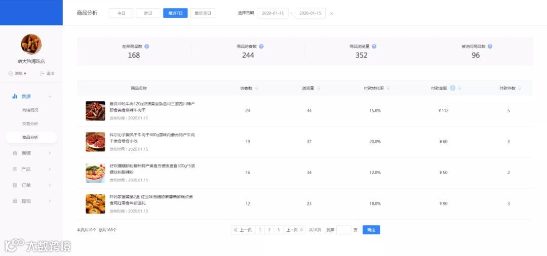Click the 20.0% conversion rate cell
Screen dimensions: 547x256
point(375,142)
